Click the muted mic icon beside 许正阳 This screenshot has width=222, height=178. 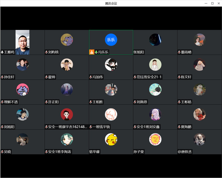[x=47, y=102]
